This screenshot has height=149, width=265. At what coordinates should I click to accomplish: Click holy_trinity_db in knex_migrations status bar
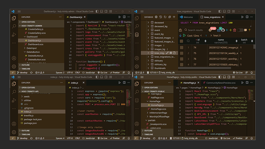point(167,73)
